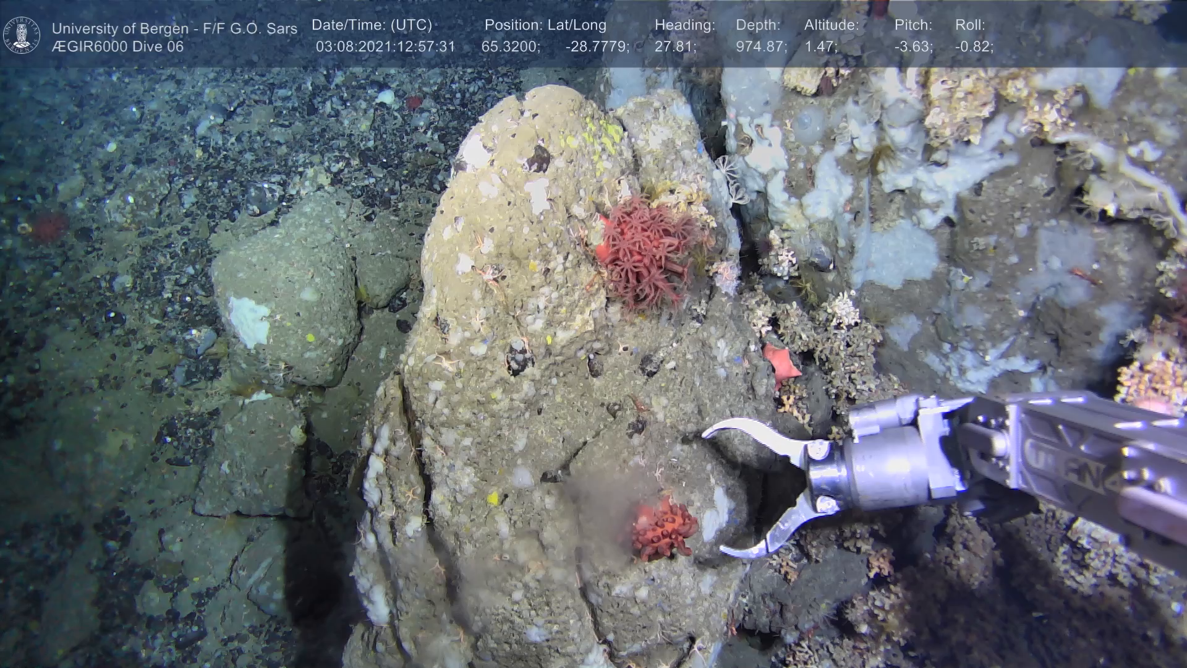Click the small red anemone near the claw

663,529
